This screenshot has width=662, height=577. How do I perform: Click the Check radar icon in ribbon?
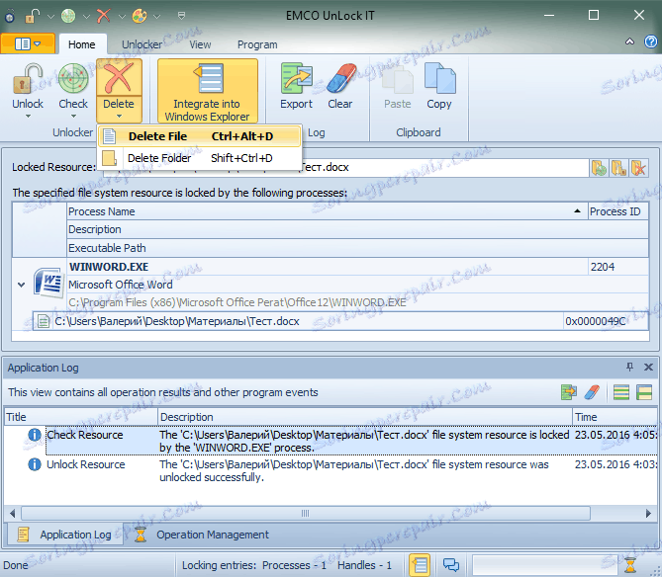coord(73,80)
